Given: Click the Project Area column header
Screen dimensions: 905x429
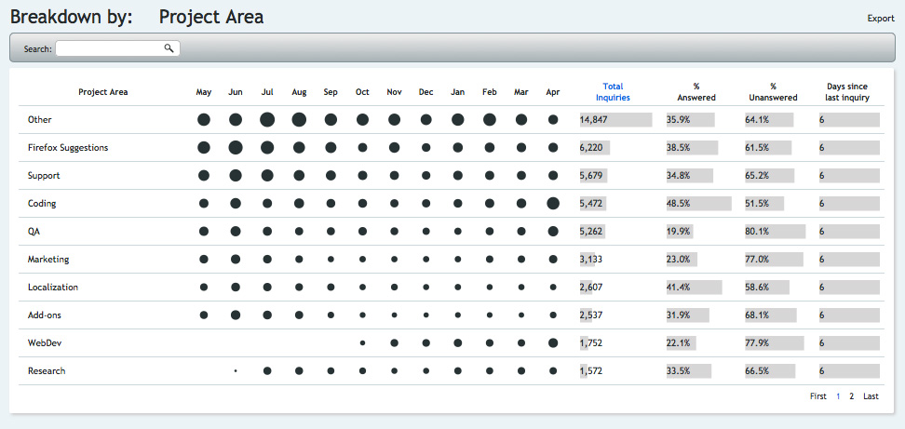Looking at the screenshot, I should point(102,92).
